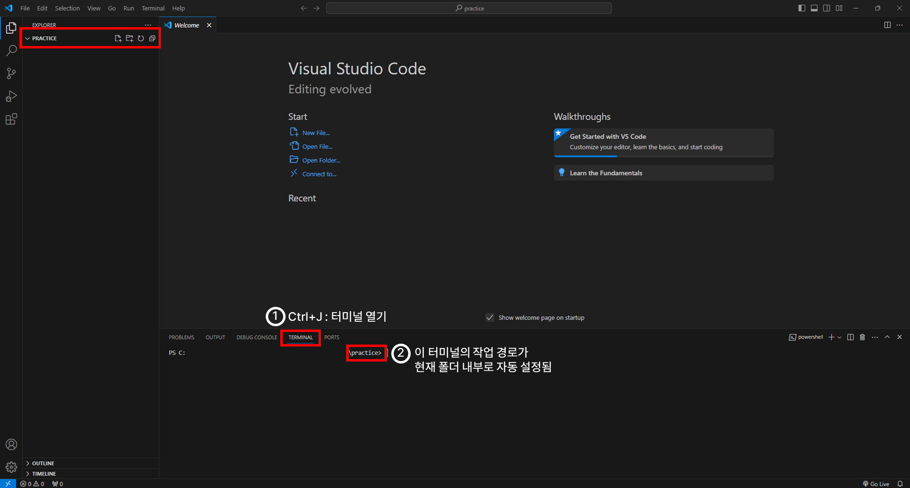This screenshot has height=488, width=910.
Task: Open the Manage gear icon
Action: pos(11,468)
